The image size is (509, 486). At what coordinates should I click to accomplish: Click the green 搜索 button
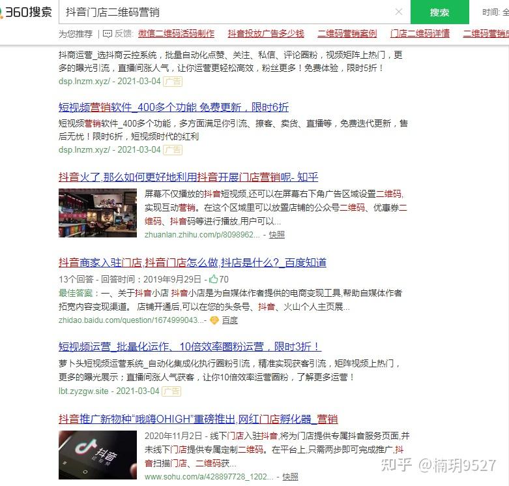pos(439,12)
